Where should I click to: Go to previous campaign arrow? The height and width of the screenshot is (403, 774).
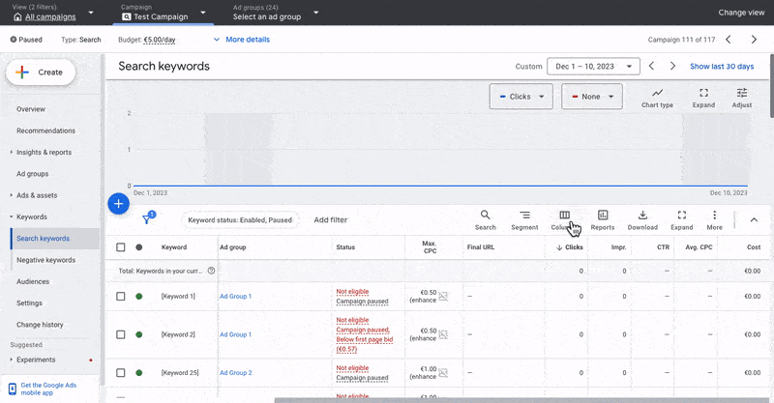click(x=729, y=40)
